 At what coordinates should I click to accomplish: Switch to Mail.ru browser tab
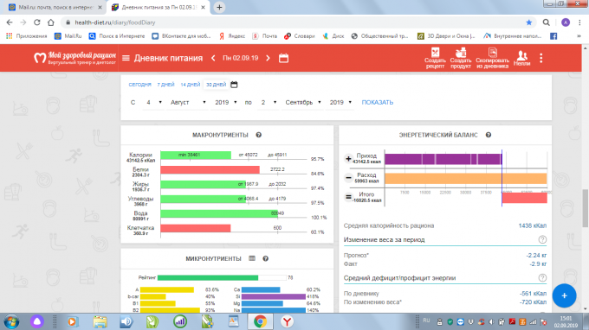[55, 8]
